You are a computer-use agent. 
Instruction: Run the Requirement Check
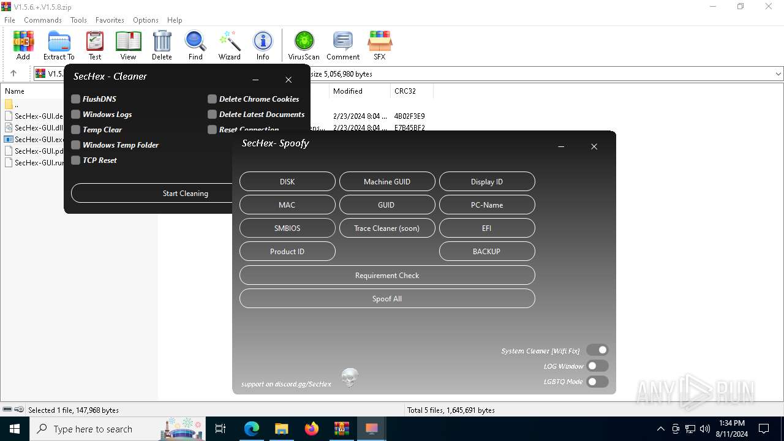pyautogui.click(x=387, y=275)
